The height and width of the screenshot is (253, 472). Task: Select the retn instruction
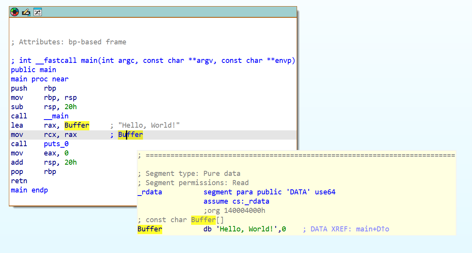coord(19,181)
